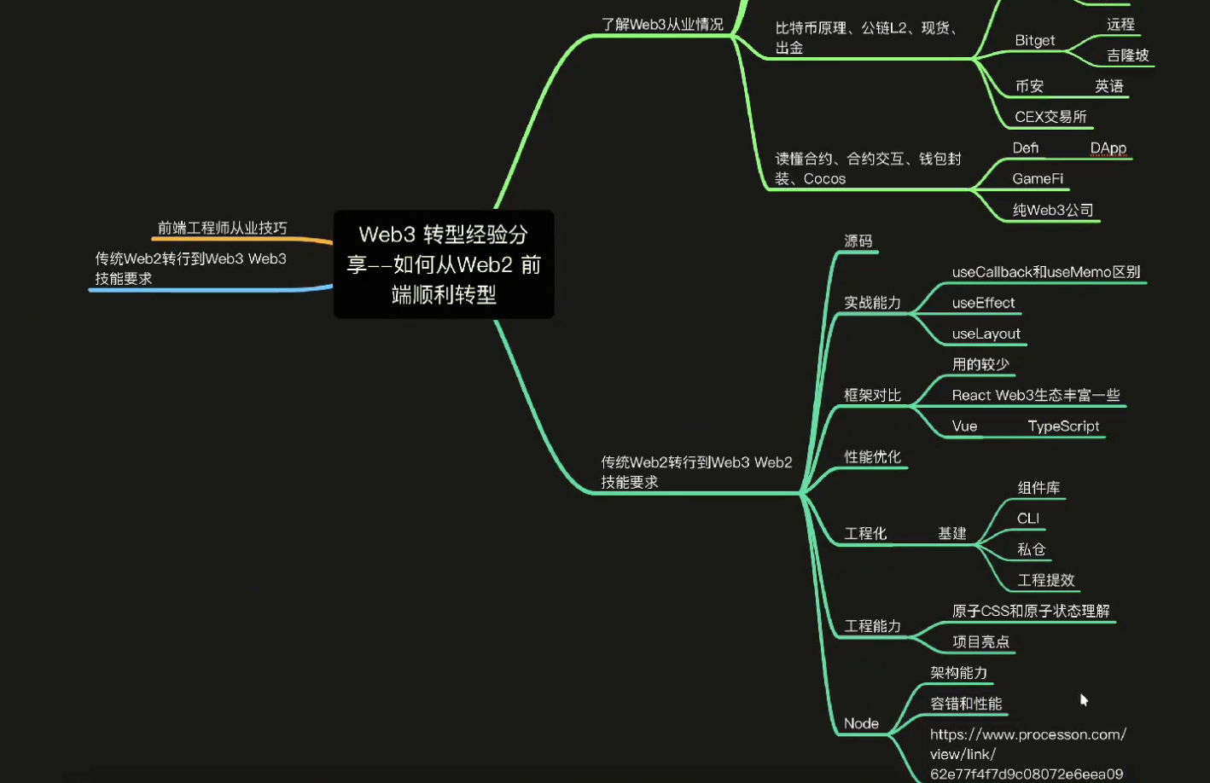The image size is (1210, 783).
Task: Click the CLI node
Action: click(1027, 519)
